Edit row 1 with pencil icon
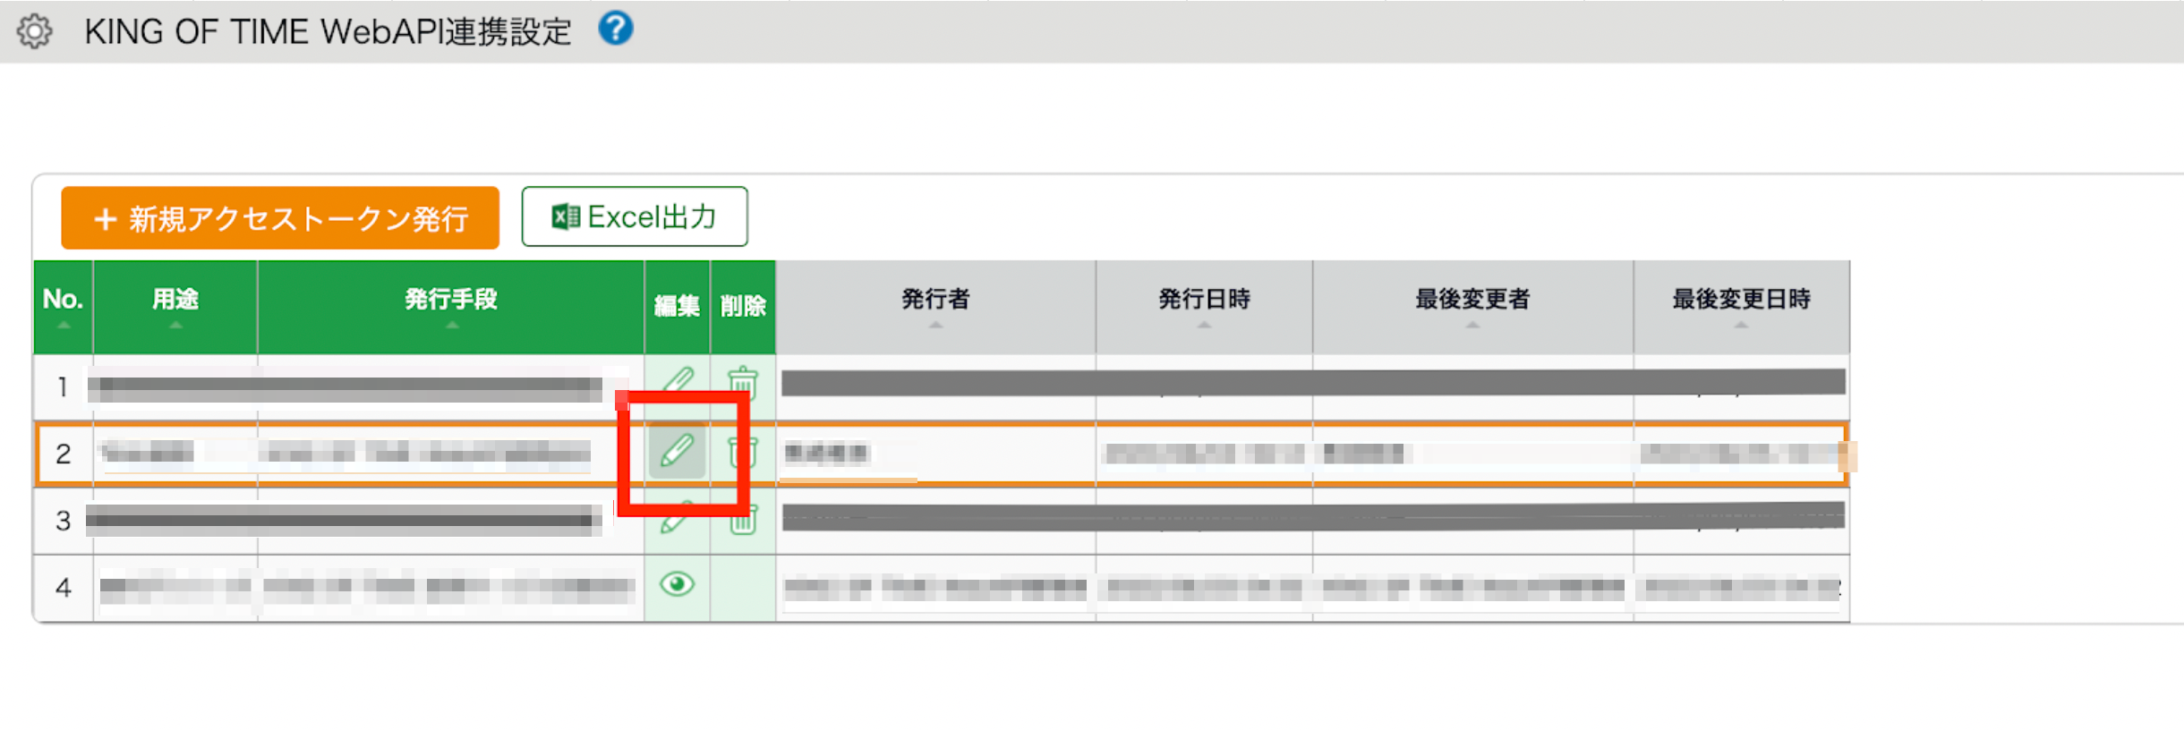 [678, 380]
